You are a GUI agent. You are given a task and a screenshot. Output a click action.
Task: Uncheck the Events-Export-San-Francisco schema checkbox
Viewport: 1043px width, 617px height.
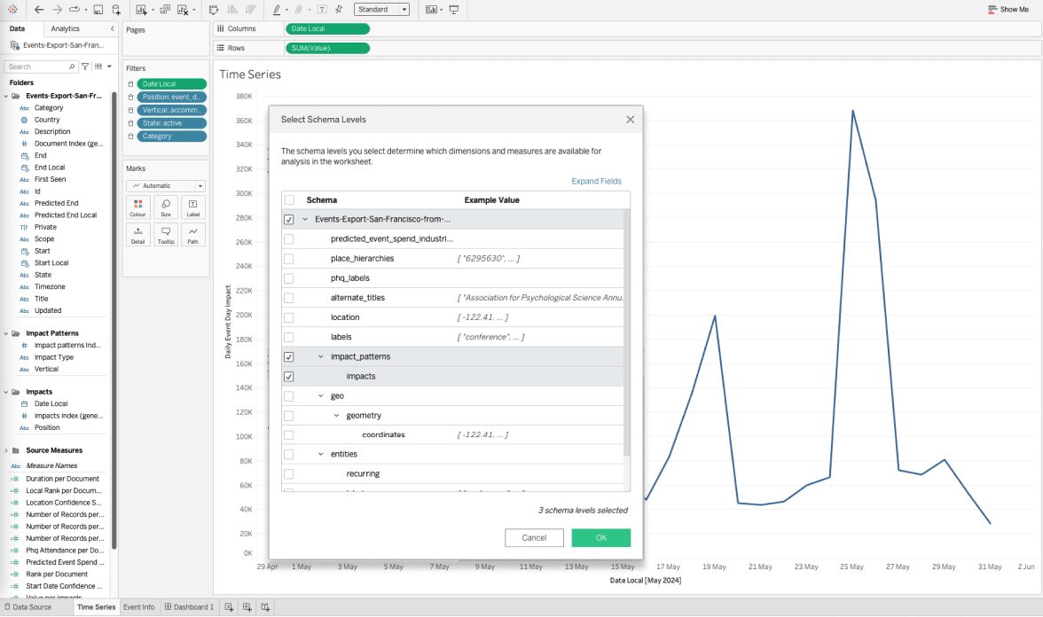[289, 220]
